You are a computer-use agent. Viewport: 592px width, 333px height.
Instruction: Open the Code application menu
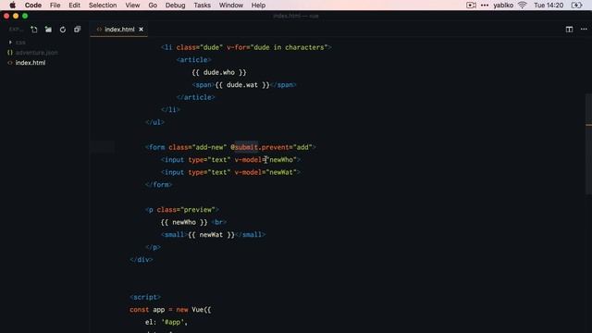pyautogui.click(x=33, y=6)
